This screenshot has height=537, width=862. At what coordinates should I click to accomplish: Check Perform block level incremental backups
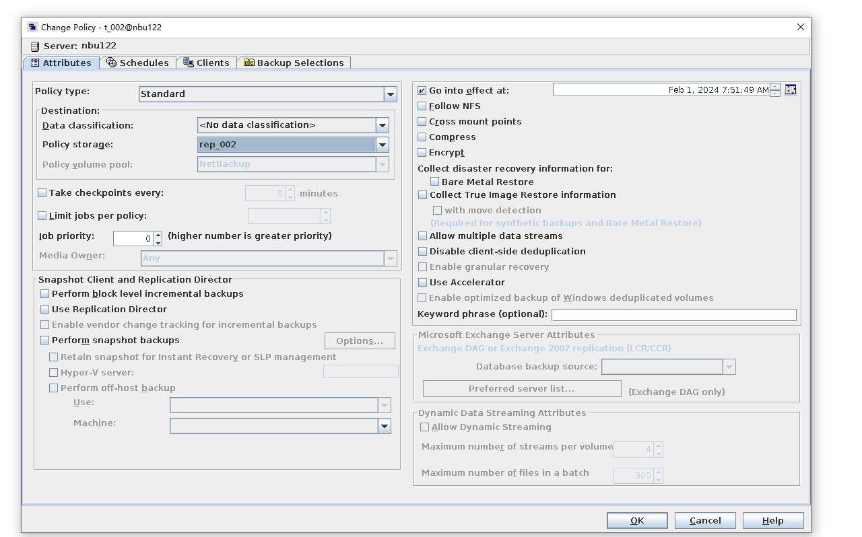pyautogui.click(x=45, y=293)
